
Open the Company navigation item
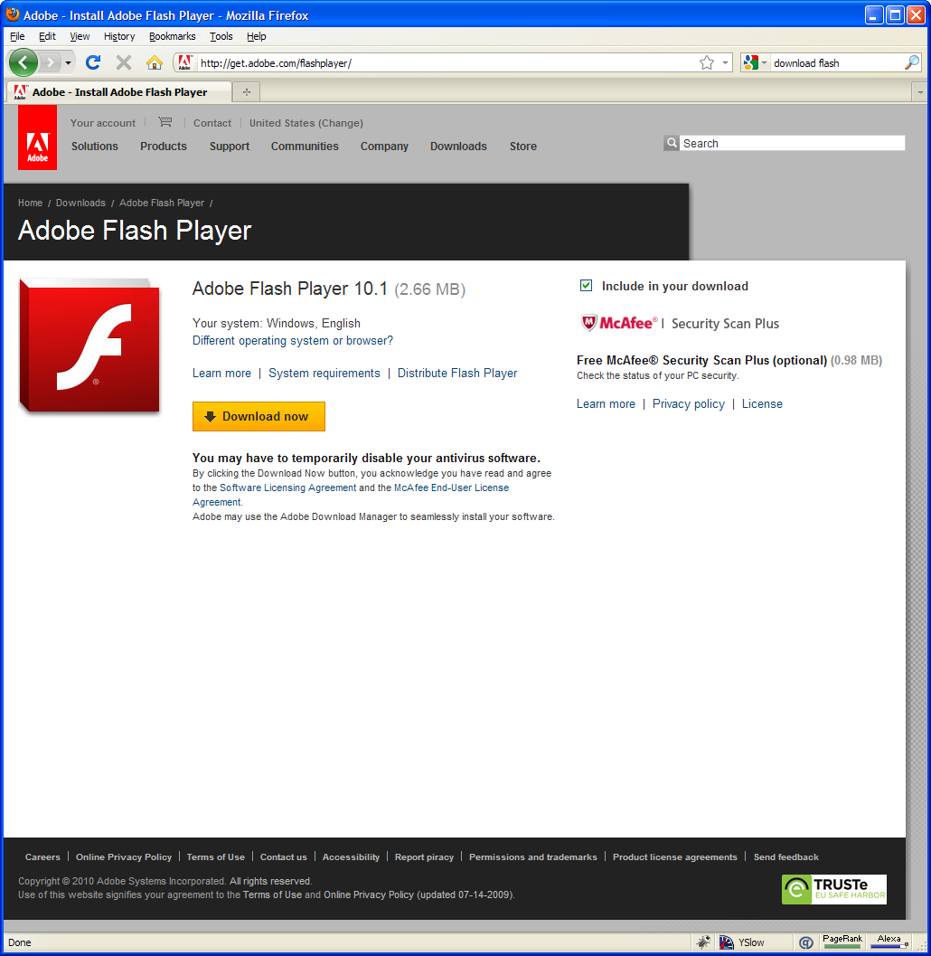(x=384, y=147)
